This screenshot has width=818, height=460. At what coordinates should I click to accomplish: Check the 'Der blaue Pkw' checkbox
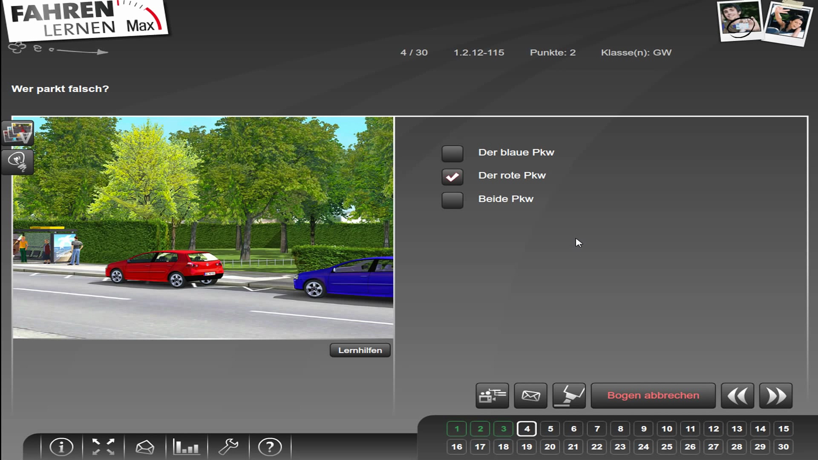pyautogui.click(x=452, y=153)
